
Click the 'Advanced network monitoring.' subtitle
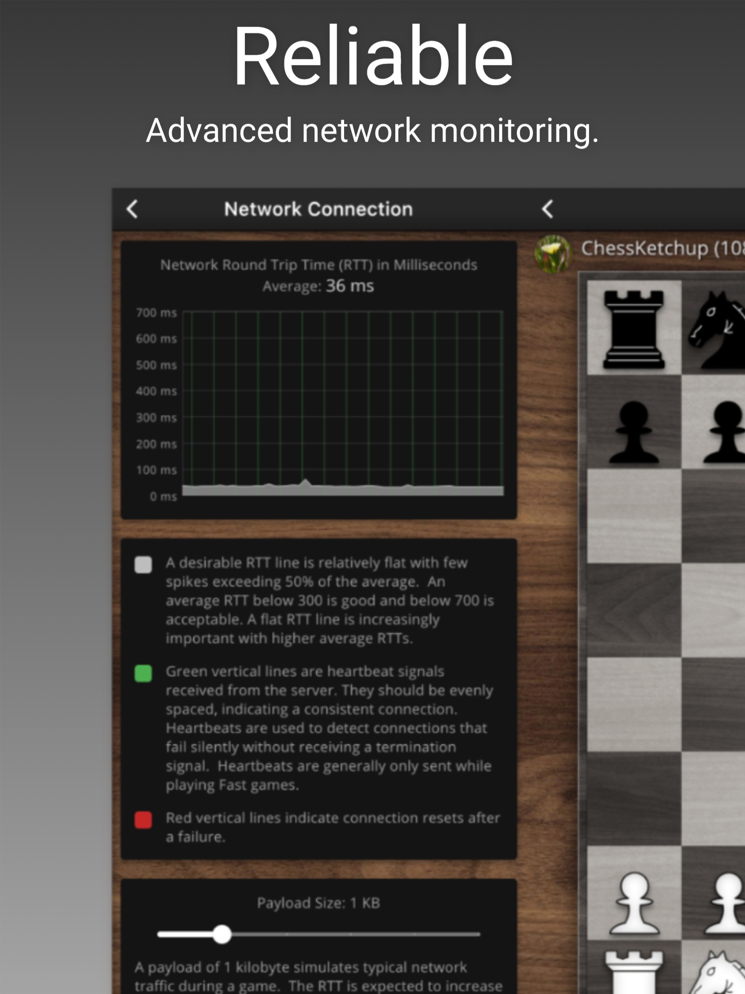point(372,130)
